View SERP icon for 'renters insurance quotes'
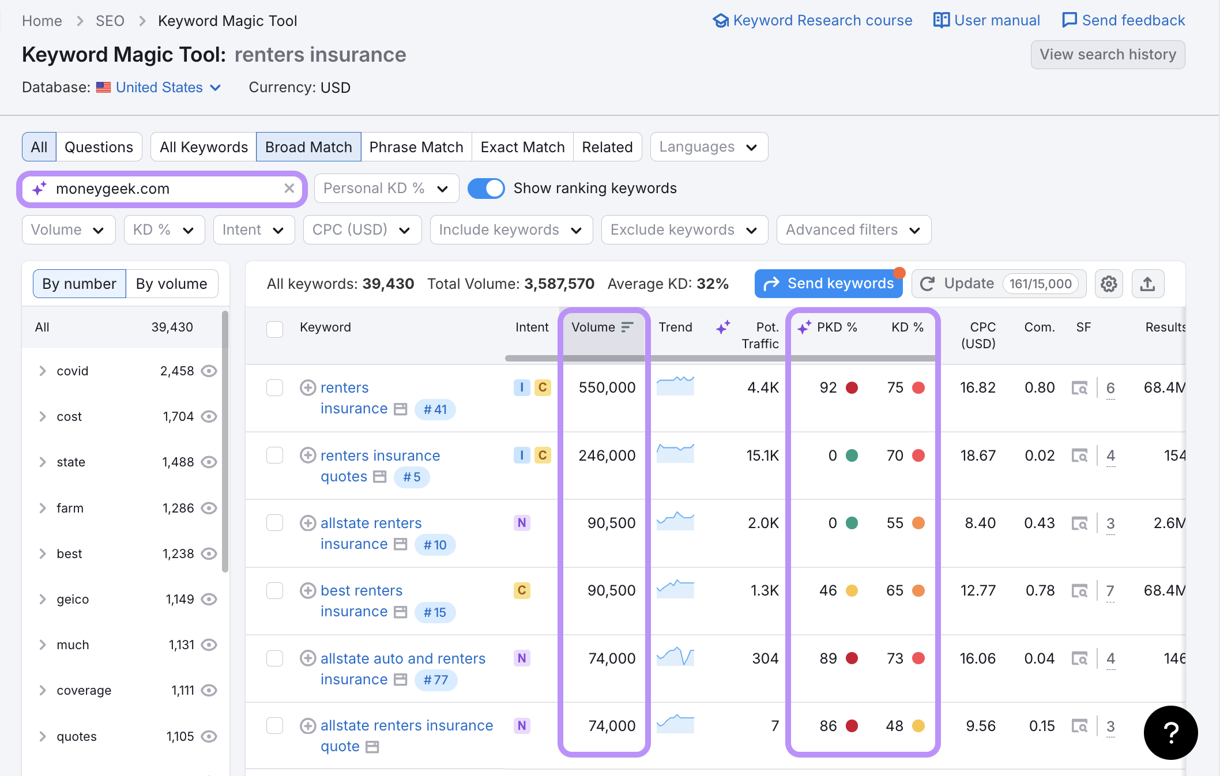1220x776 pixels. [379, 477]
